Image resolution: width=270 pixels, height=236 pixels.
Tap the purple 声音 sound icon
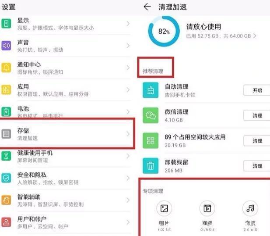(x=6, y=46)
